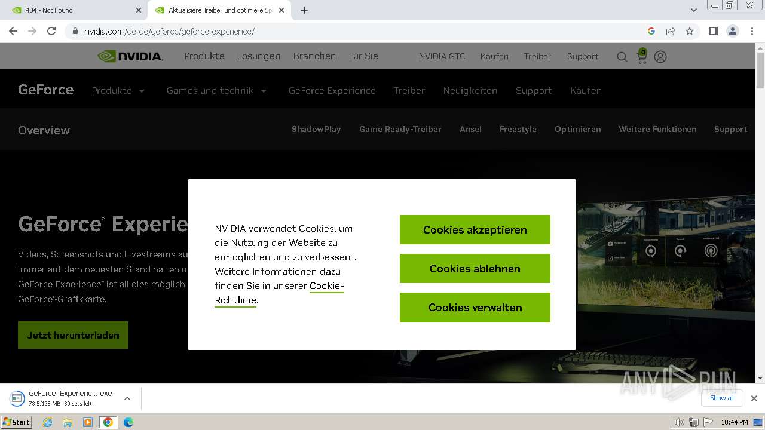Viewport: 765px width, 430px height.
Task: Select Neuigkeiten in the GeForce nav
Action: (x=470, y=91)
